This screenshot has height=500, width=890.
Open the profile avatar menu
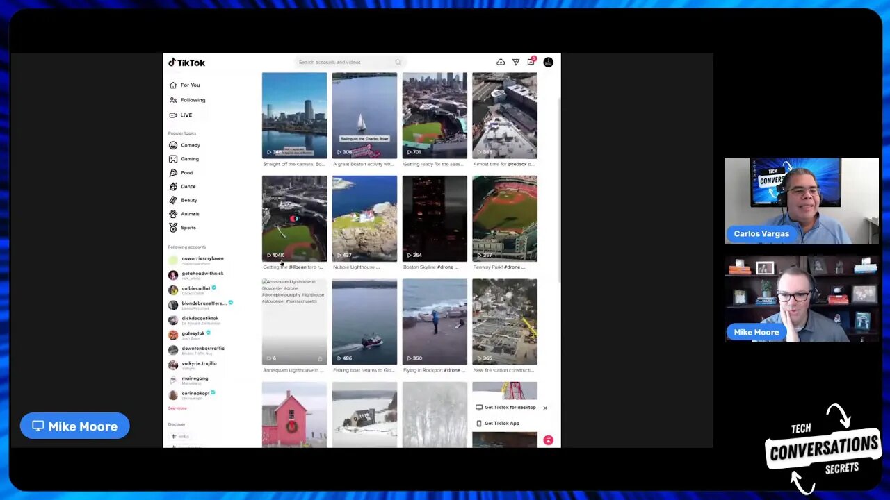(549, 62)
